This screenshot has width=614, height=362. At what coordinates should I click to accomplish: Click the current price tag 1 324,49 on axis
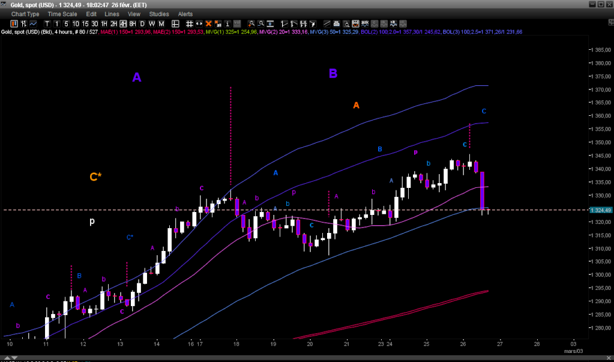point(601,210)
